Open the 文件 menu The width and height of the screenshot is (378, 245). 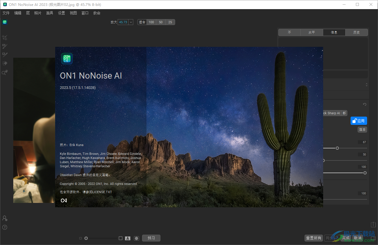click(x=6, y=13)
